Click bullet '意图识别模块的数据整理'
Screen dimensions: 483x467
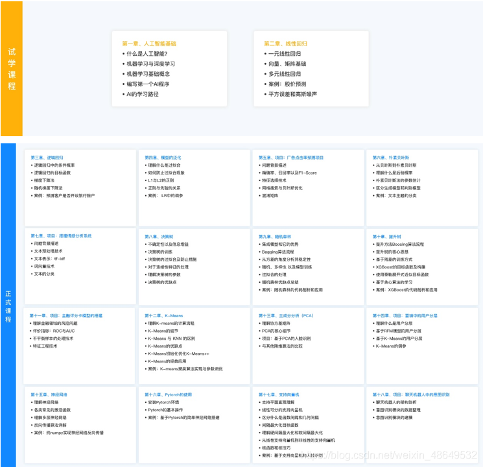[398, 410]
